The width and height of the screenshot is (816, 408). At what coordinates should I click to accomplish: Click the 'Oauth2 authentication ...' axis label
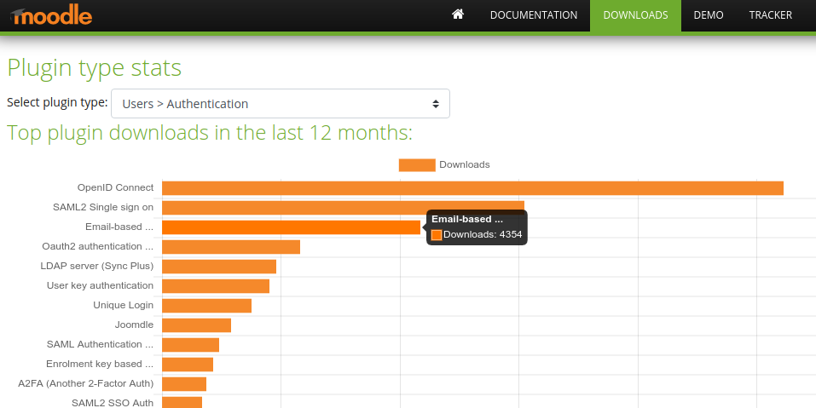[x=98, y=246]
